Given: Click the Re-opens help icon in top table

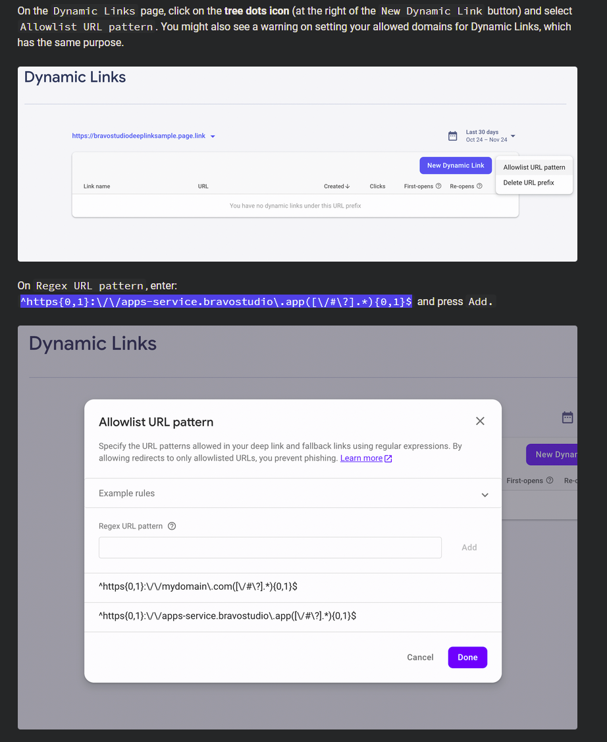Looking at the screenshot, I should (x=479, y=186).
